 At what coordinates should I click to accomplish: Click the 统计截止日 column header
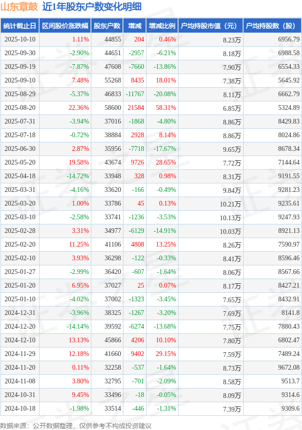[19, 26]
